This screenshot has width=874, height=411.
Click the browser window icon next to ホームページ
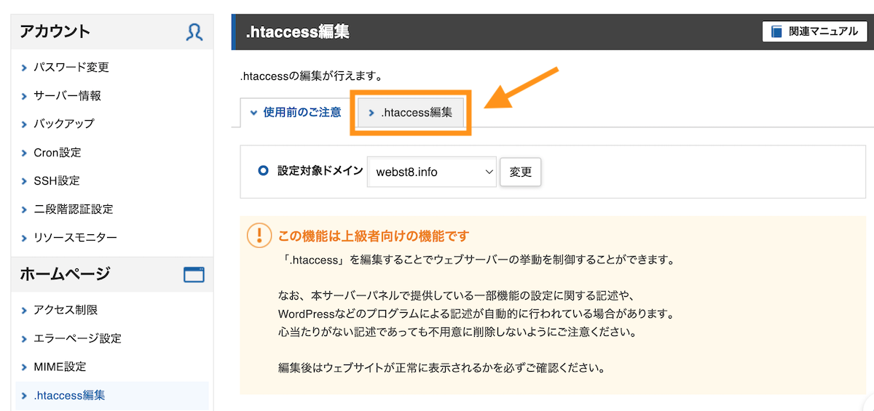click(194, 275)
